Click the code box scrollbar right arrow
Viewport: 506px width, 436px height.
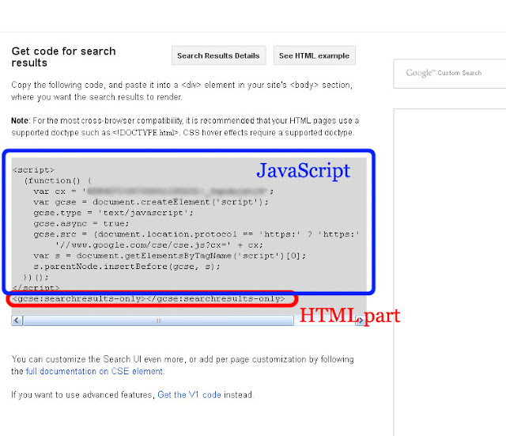click(360, 320)
